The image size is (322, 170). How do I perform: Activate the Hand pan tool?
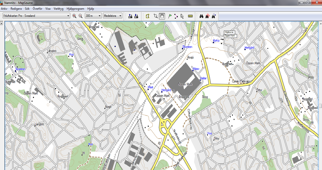pyautogui.click(x=162, y=16)
